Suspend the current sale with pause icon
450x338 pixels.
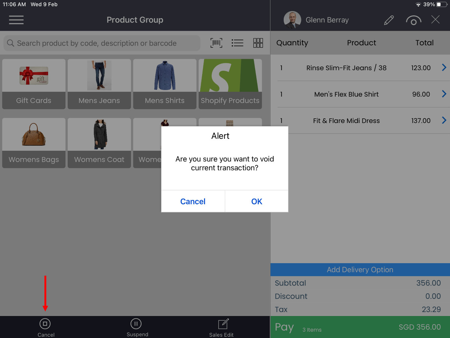coord(136,324)
